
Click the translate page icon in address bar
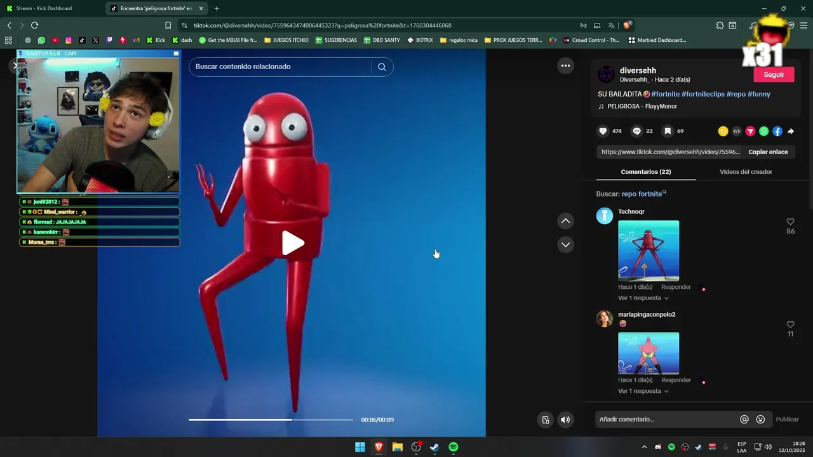coord(611,25)
